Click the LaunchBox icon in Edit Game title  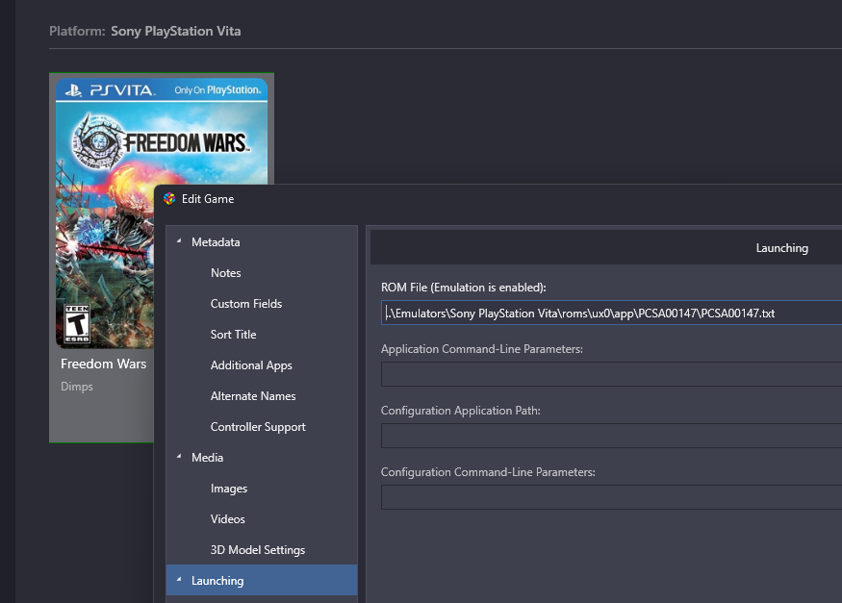169,199
